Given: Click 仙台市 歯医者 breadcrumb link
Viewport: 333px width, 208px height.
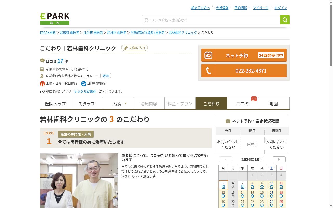Looking at the screenshot, I should pos(93,32).
